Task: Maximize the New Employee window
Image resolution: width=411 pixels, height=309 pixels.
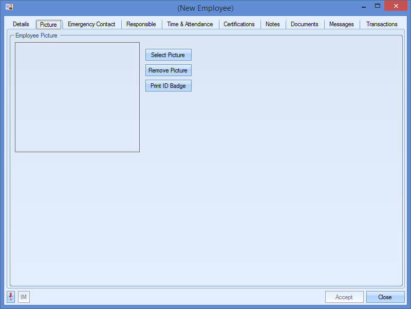Action: pyautogui.click(x=378, y=6)
